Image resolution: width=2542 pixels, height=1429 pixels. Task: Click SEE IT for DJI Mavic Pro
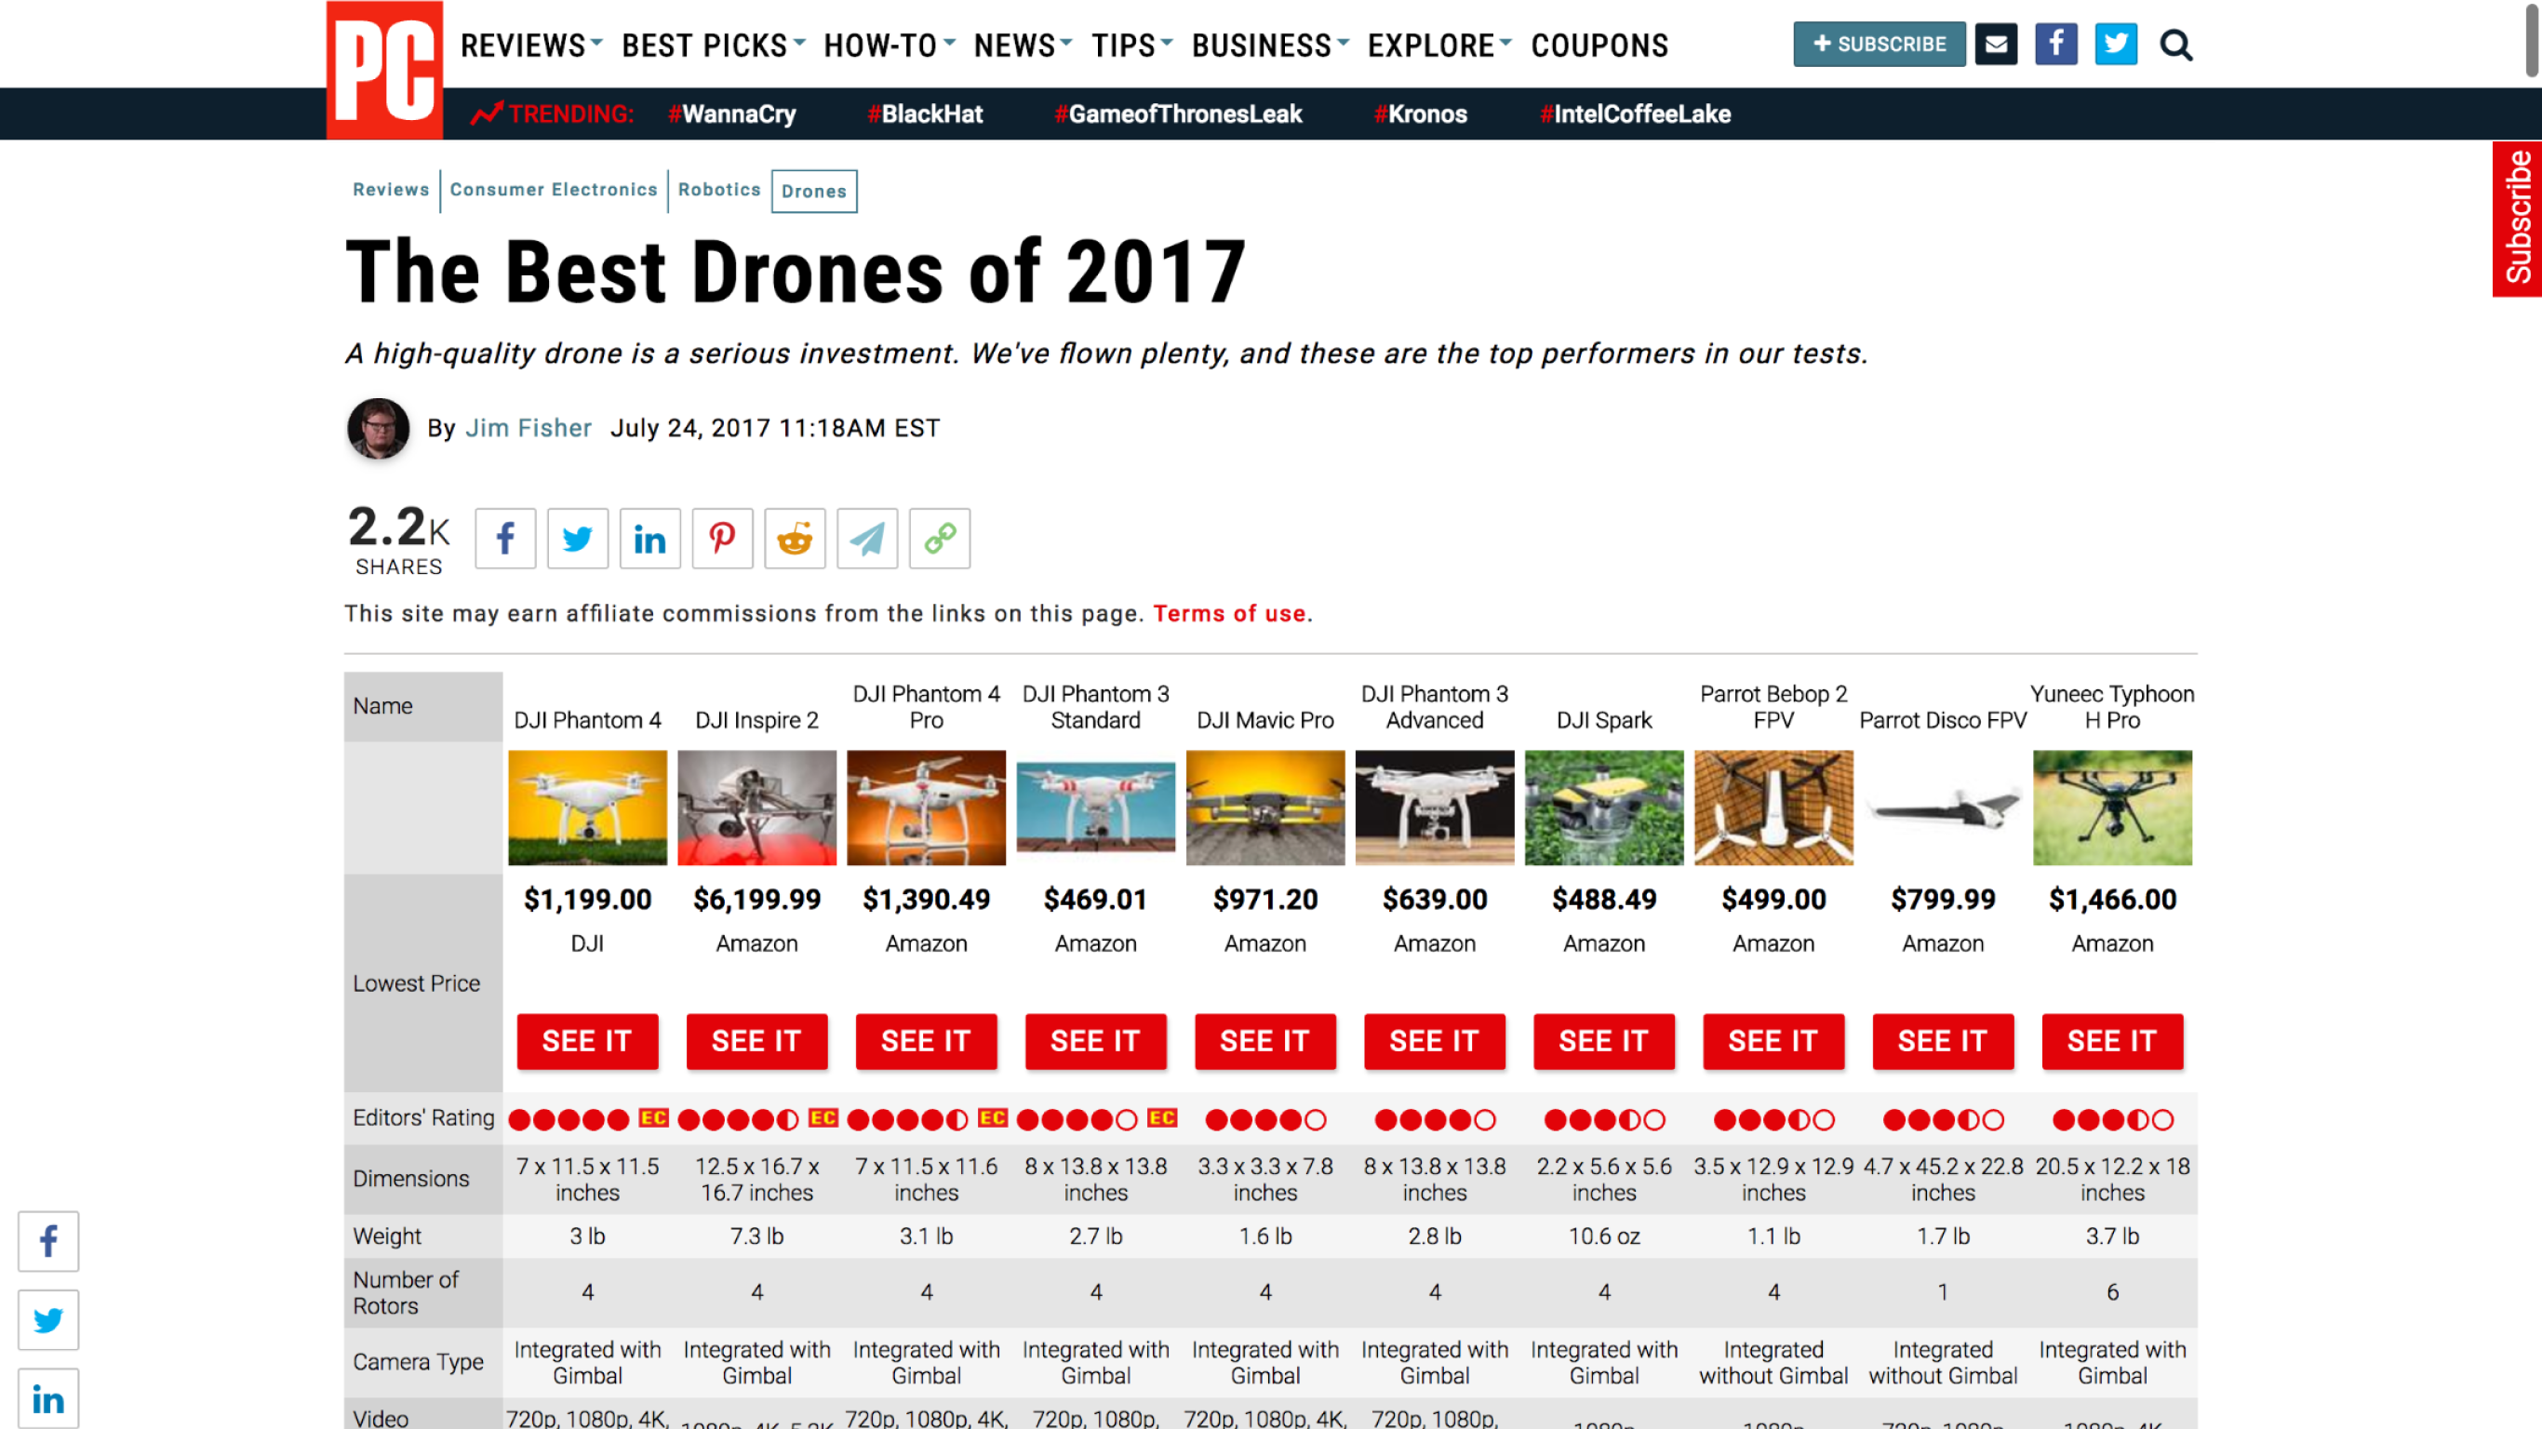[1265, 1041]
